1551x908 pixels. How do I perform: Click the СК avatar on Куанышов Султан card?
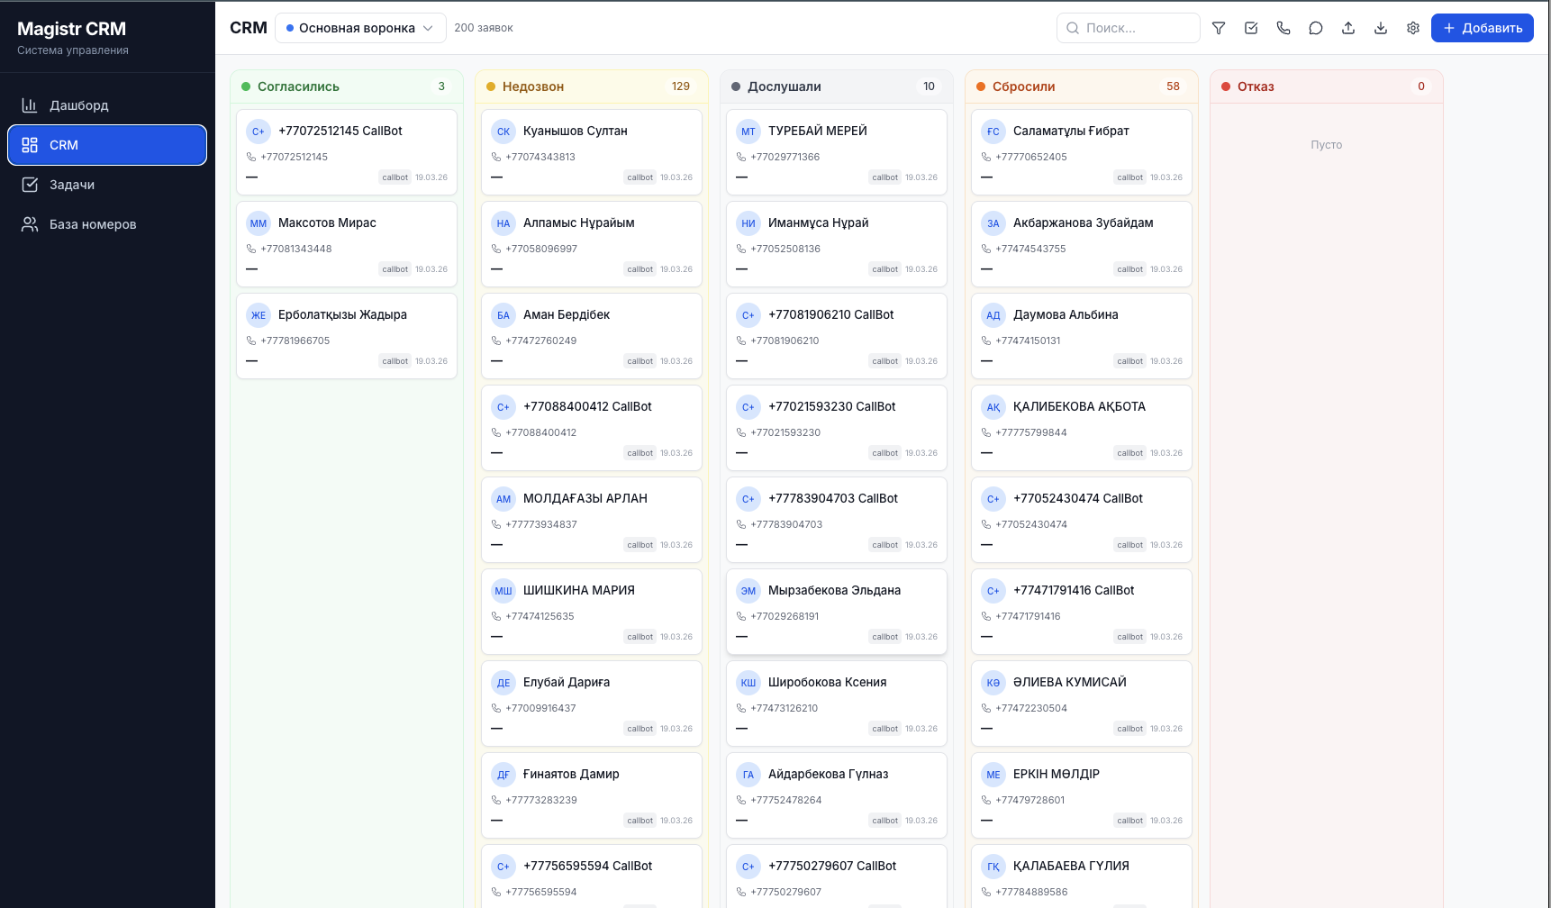(503, 132)
